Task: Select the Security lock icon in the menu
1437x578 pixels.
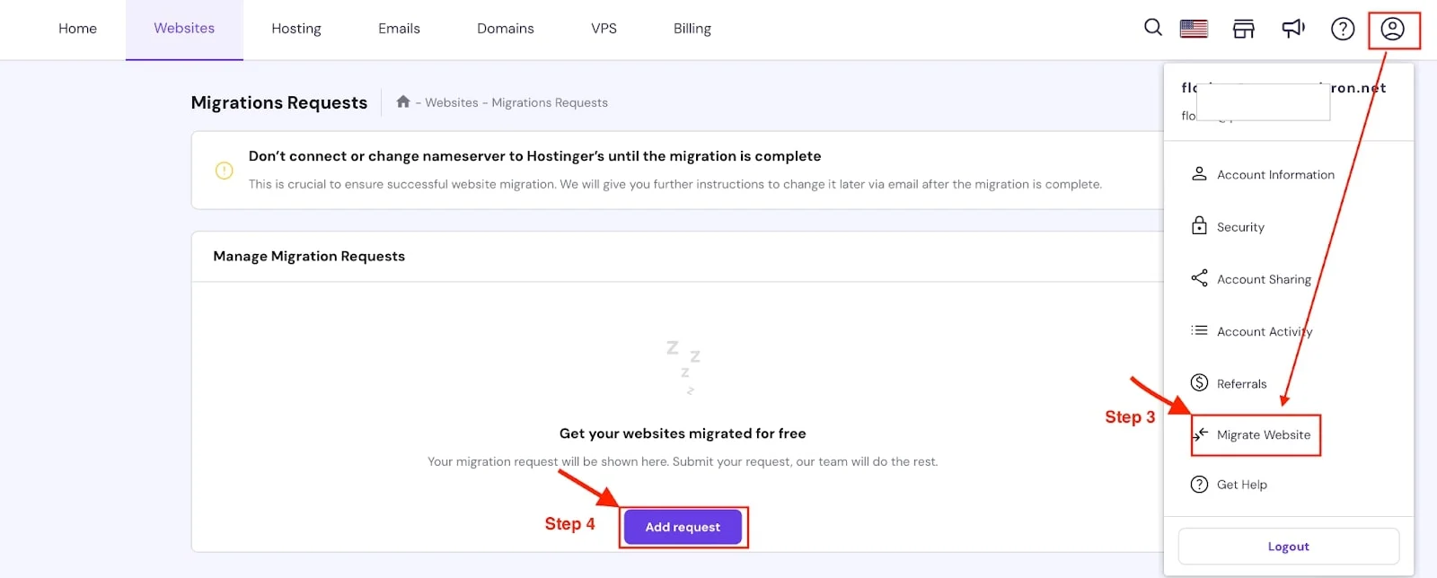Action: 1200,226
